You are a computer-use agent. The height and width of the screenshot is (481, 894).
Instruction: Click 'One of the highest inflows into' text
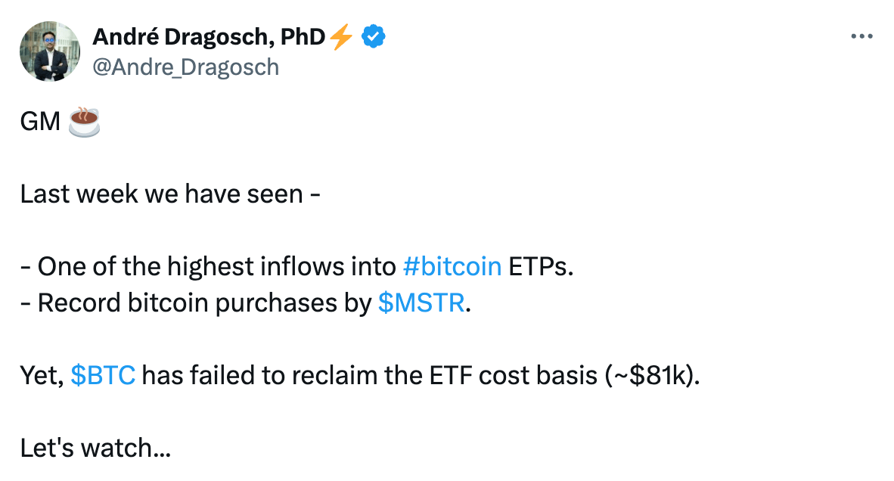[216, 266]
